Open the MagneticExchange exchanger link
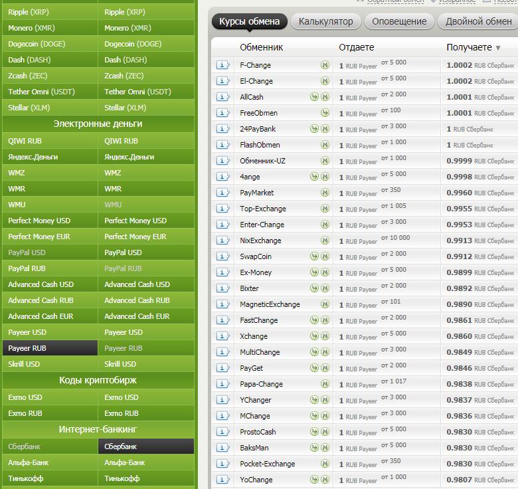518x489 pixels. click(270, 304)
